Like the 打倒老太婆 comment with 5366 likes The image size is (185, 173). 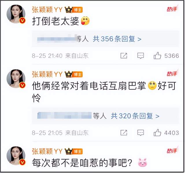click(x=157, y=56)
